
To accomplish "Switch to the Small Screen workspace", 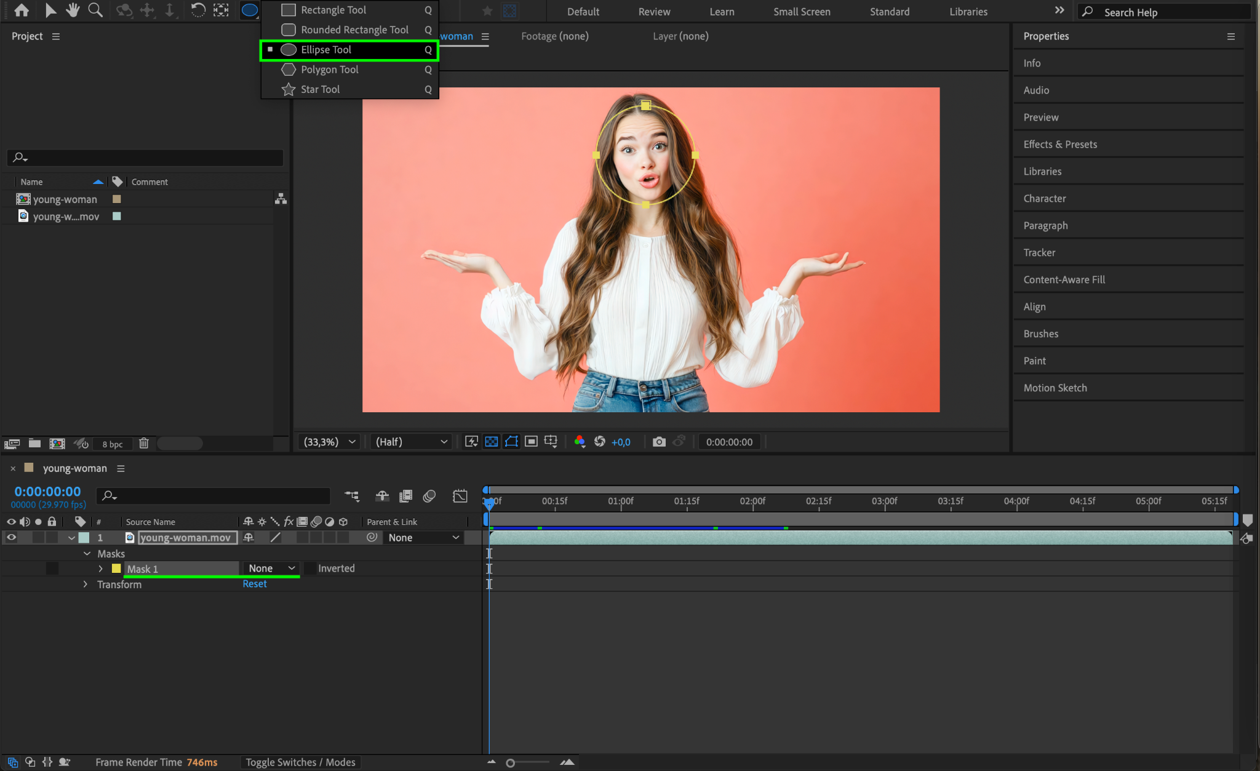I will (x=801, y=12).
